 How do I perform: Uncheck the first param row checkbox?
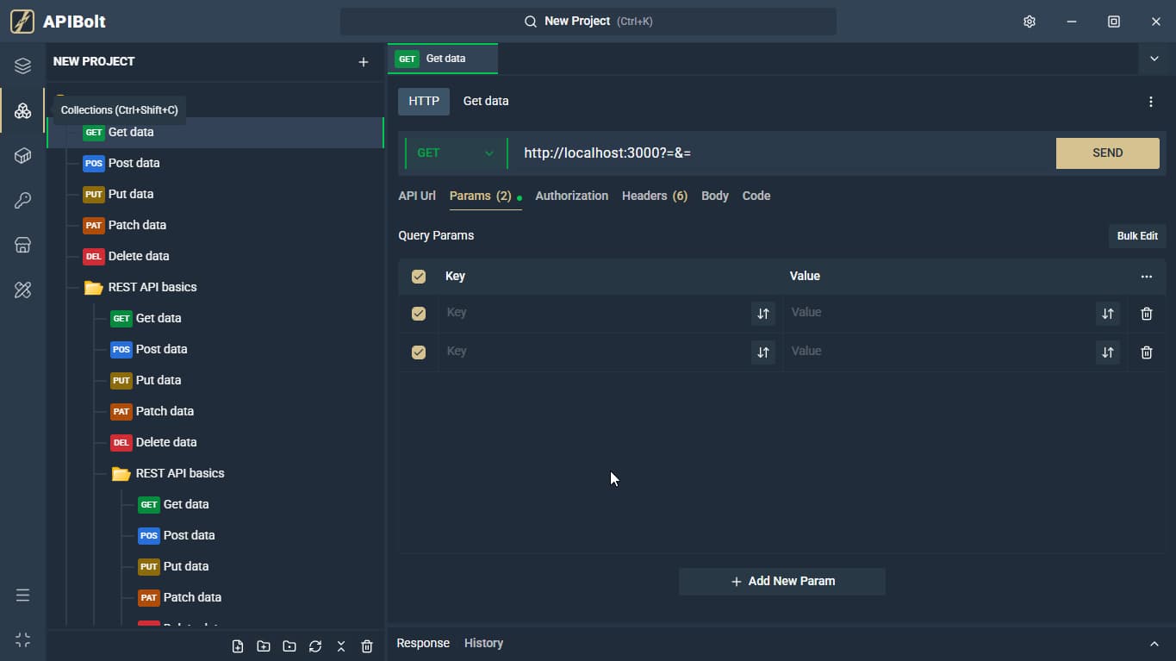[x=419, y=314]
